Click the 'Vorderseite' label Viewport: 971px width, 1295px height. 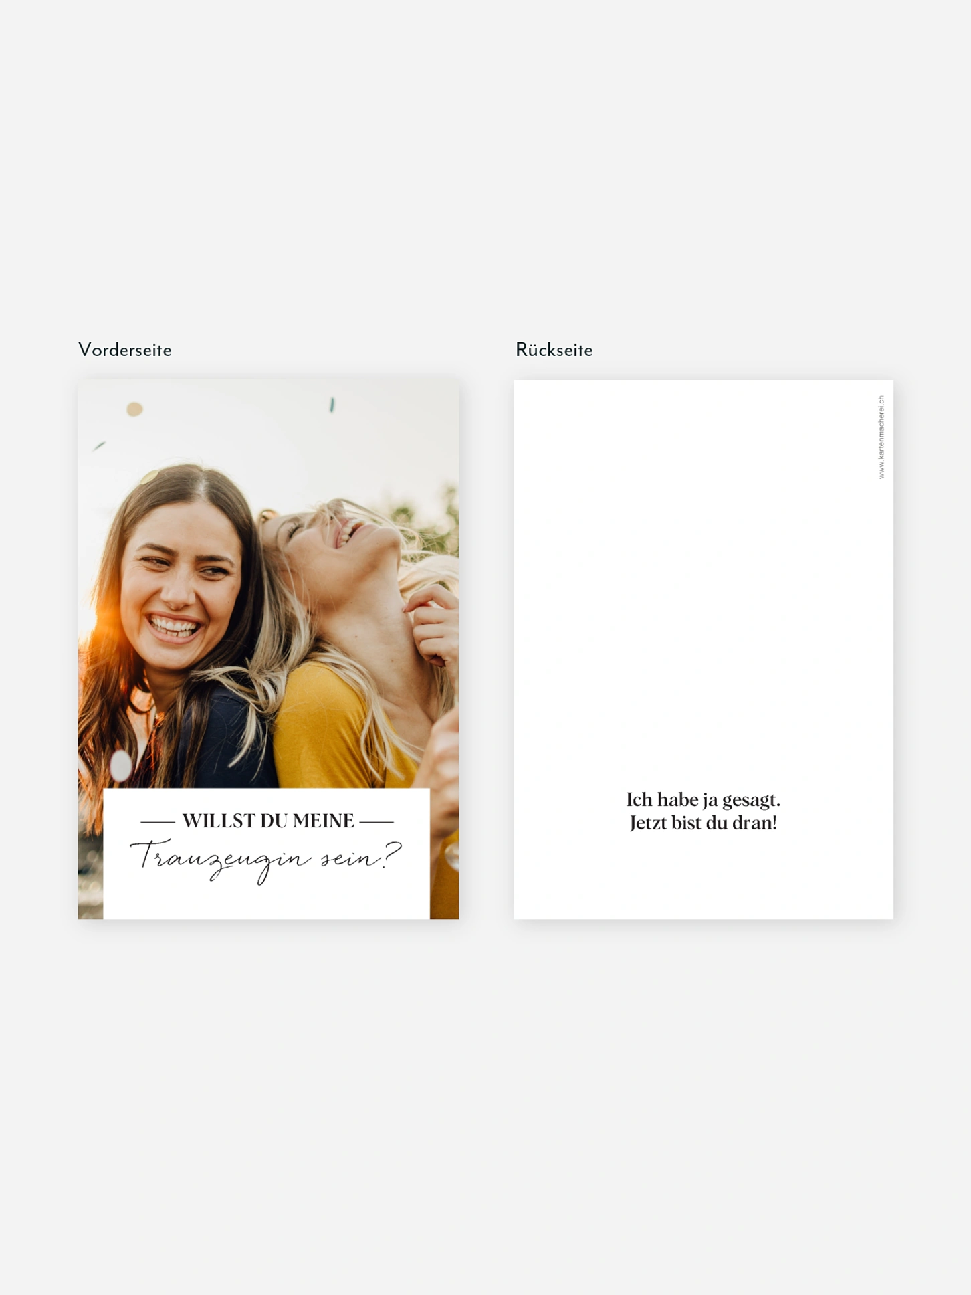(x=125, y=350)
